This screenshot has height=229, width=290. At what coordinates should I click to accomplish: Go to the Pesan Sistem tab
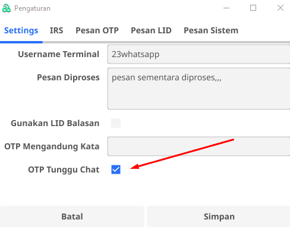[211, 30]
